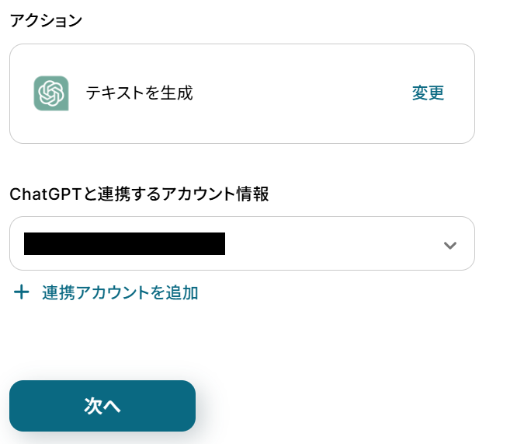Click the 連携アカウントを追加 link text
This screenshot has width=524, height=444.
coord(120,292)
